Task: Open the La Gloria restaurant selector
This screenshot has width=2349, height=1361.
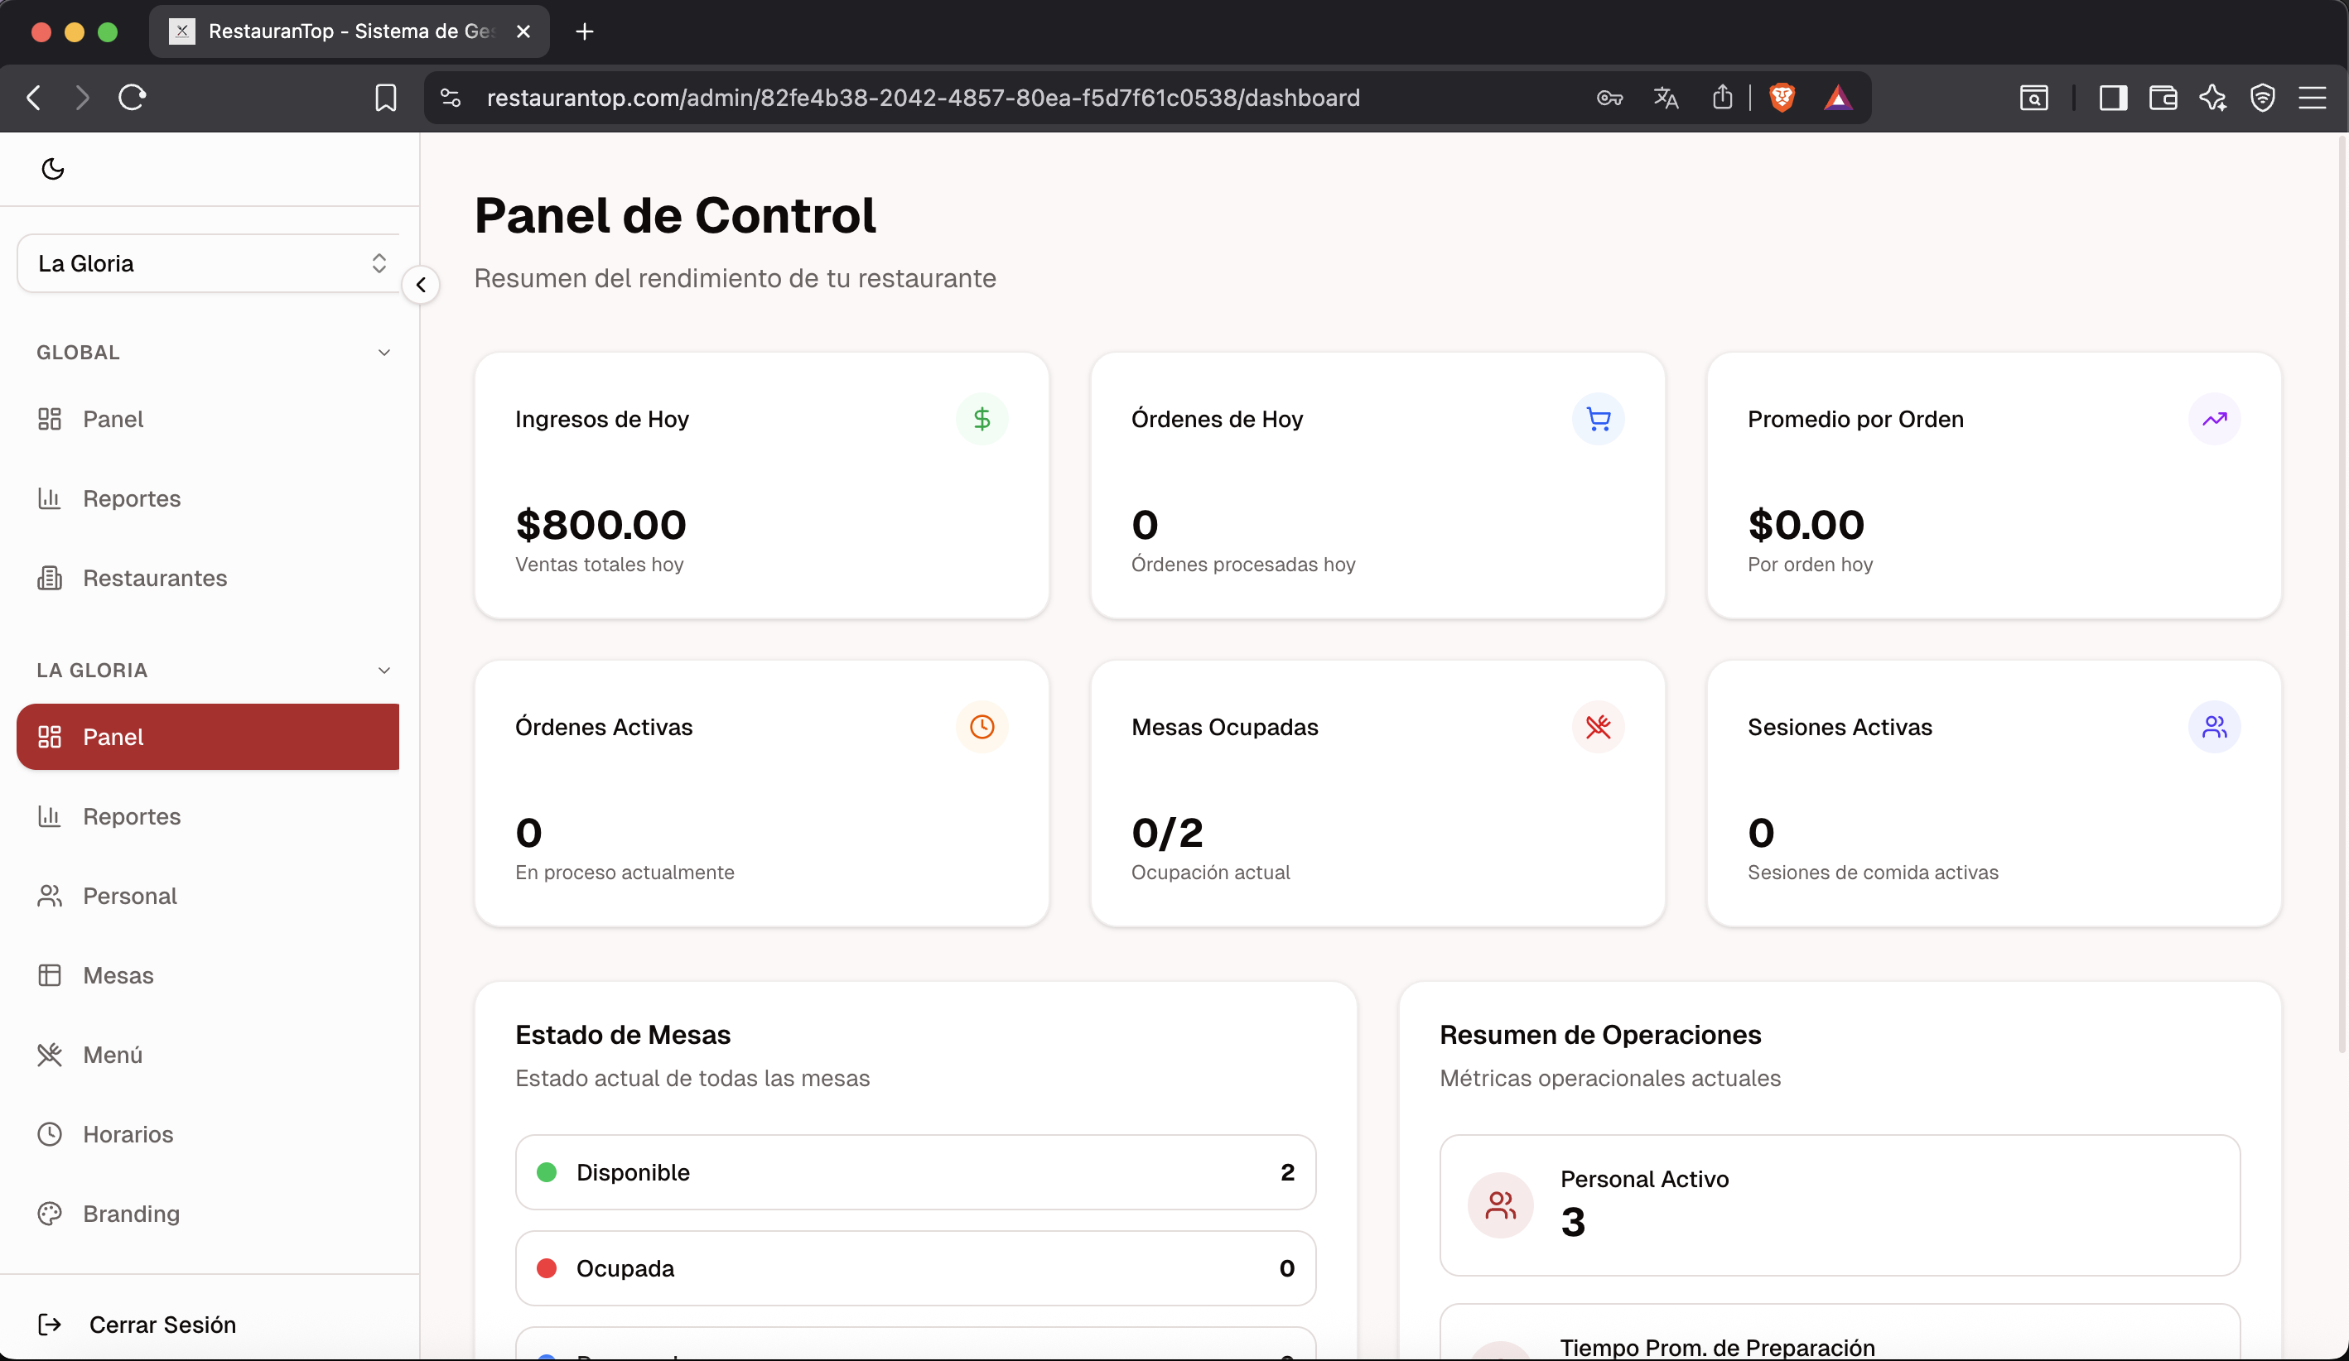Action: coord(209,262)
